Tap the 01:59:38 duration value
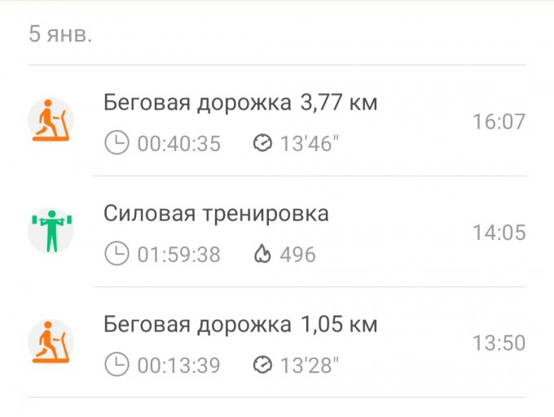The height and width of the screenshot is (417, 554). [x=178, y=255]
